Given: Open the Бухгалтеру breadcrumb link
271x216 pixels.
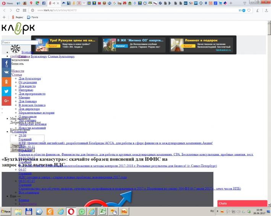Looking at the screenshot, I should click(39, 56).
